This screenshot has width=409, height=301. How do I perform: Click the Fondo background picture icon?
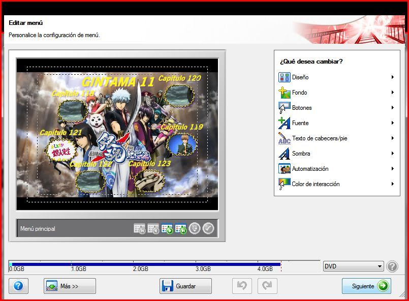(x=285, y=93)
